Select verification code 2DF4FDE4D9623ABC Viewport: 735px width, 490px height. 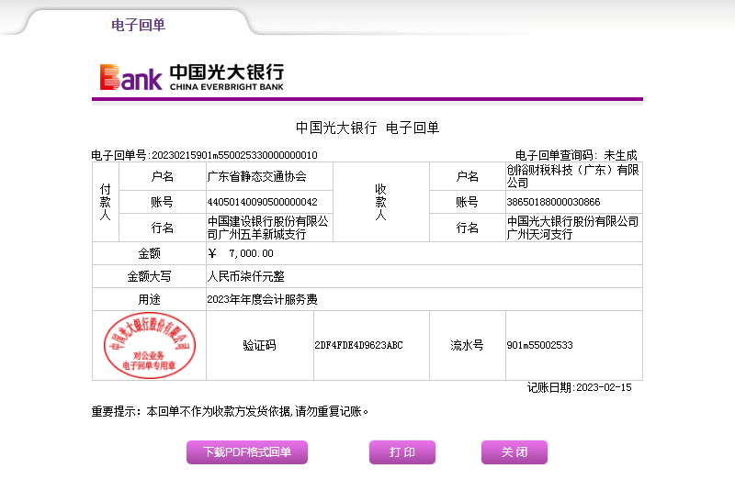click(358, 346)
